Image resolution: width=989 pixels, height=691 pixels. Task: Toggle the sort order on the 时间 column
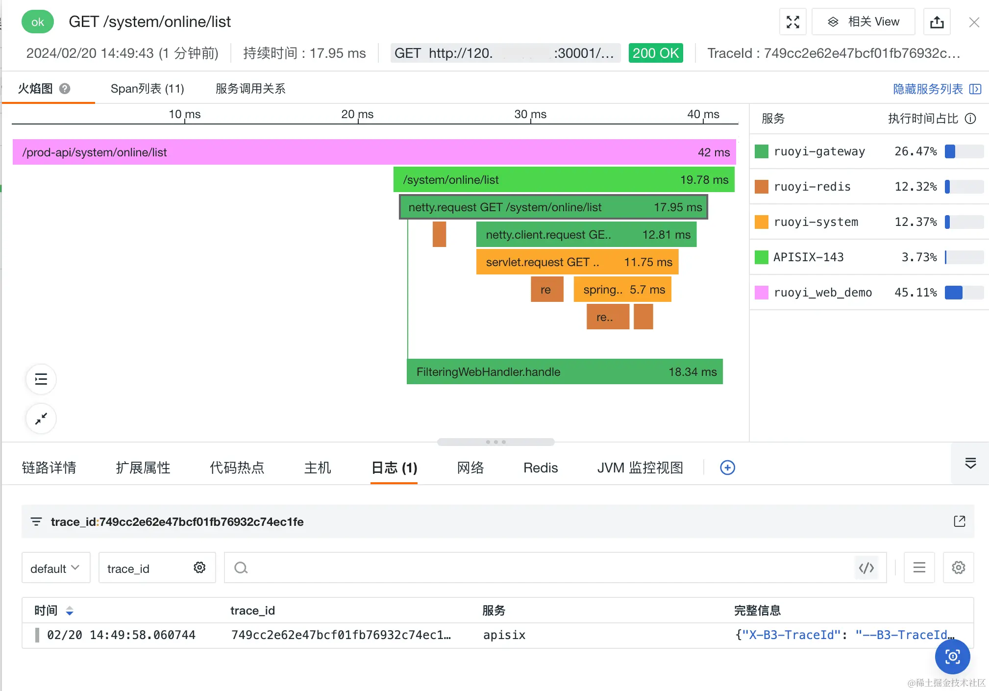70,611
